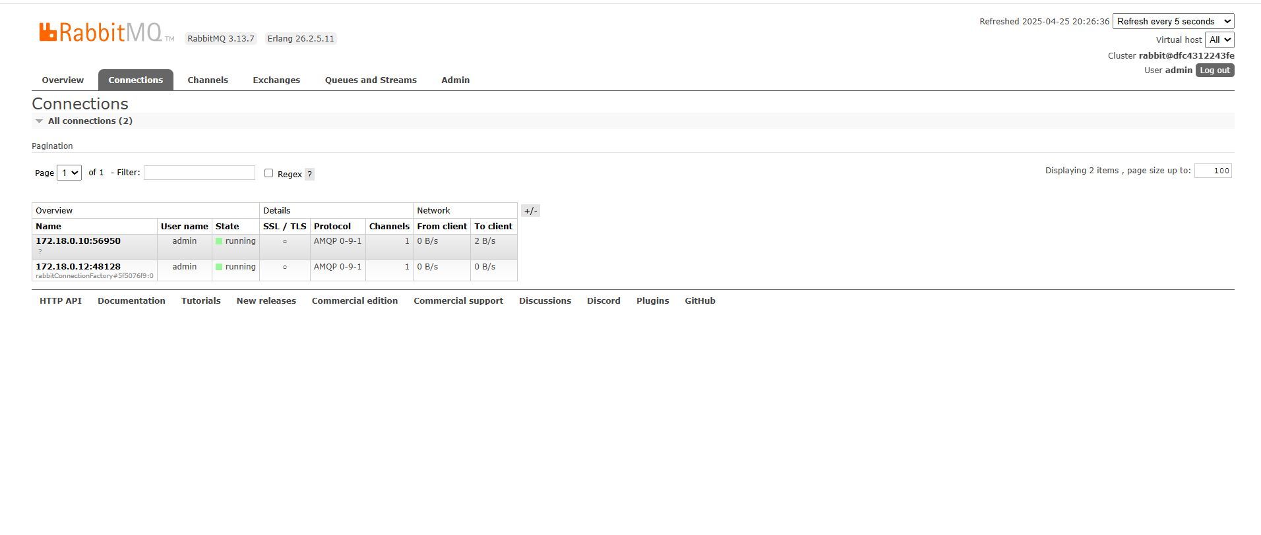Open the New releases link

point(266,300)
